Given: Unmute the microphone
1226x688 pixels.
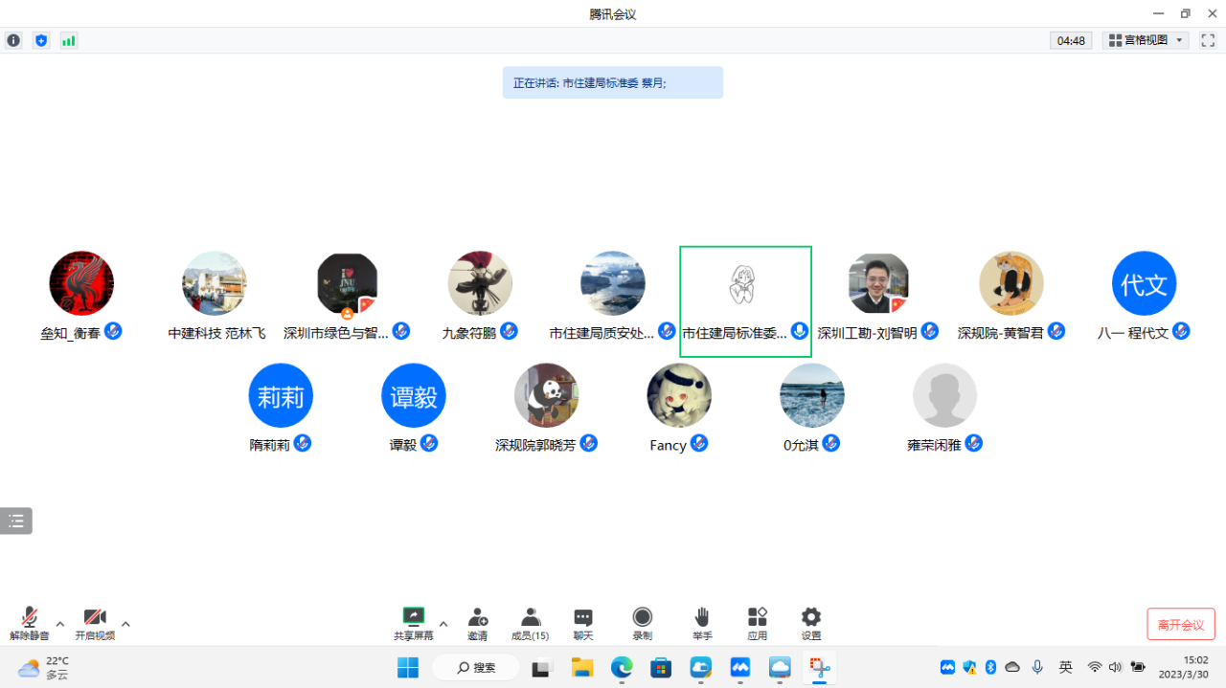Looking at the screenshot, I should [x=30, y=617].
